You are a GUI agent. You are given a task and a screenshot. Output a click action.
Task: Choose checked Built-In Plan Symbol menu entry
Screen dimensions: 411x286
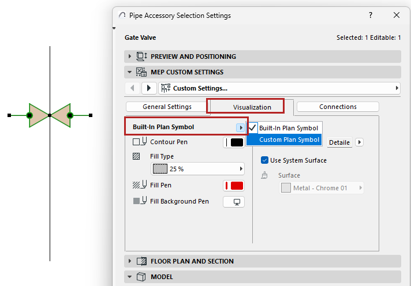point(284,128)
